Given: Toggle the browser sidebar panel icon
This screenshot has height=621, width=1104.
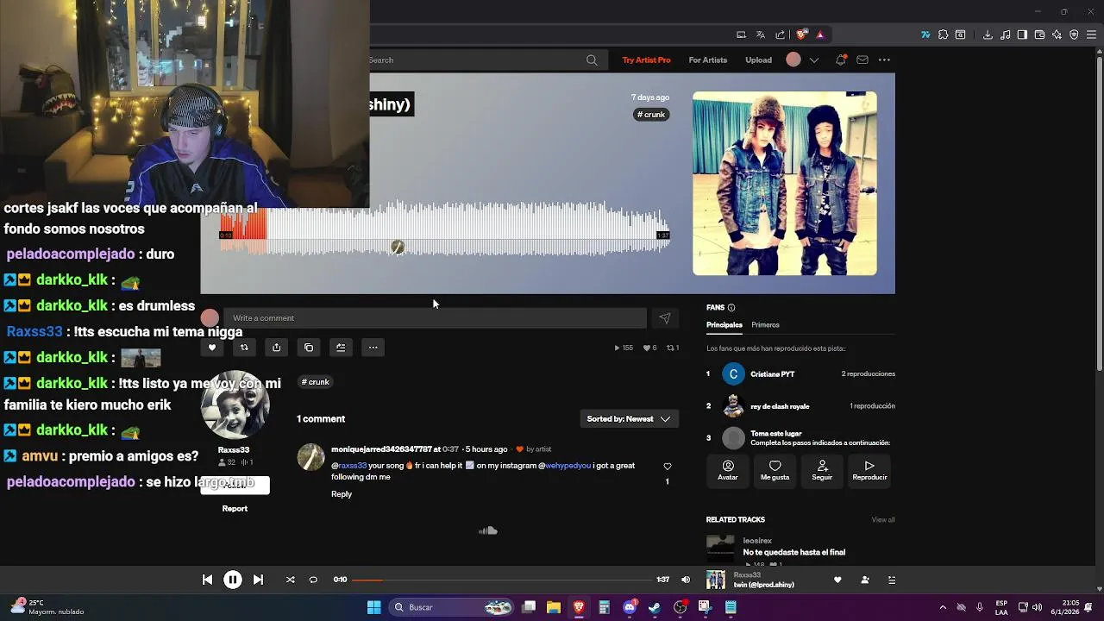Looking at the screenshot, I should (x=1022, y=34).
